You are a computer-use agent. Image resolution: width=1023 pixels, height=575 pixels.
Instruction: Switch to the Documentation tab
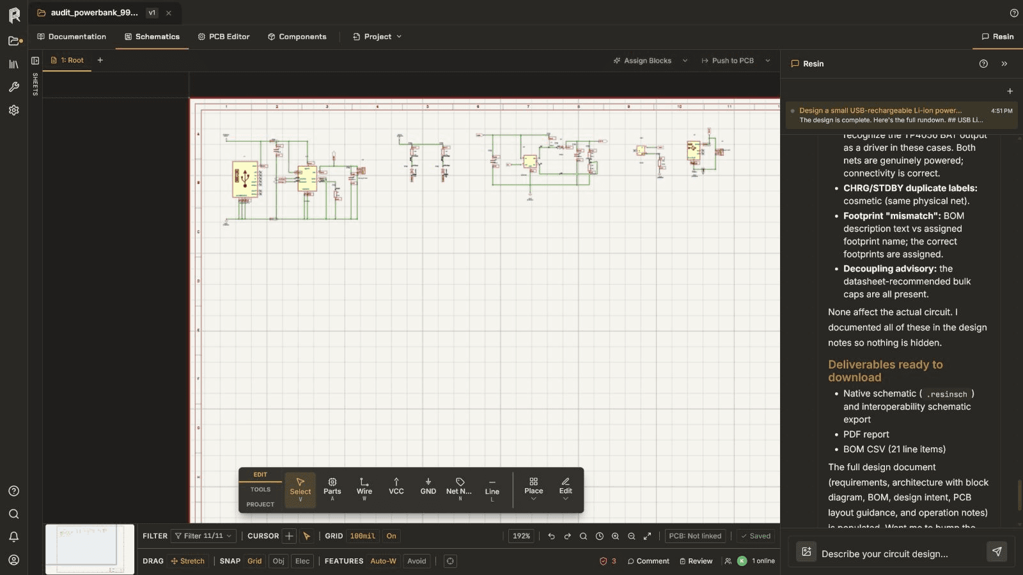tap(72, 37)
